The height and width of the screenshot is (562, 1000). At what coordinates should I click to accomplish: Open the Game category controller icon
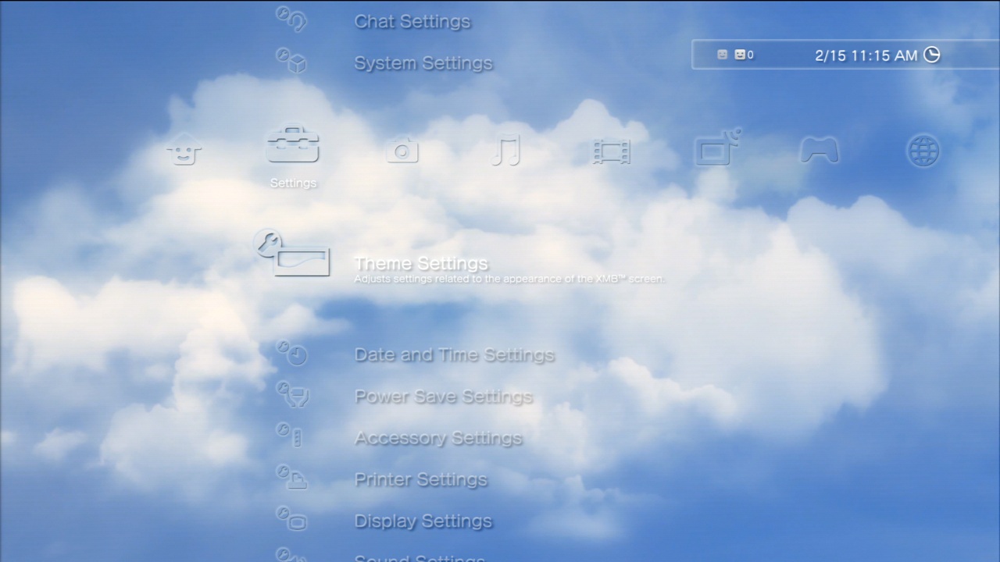820,150
